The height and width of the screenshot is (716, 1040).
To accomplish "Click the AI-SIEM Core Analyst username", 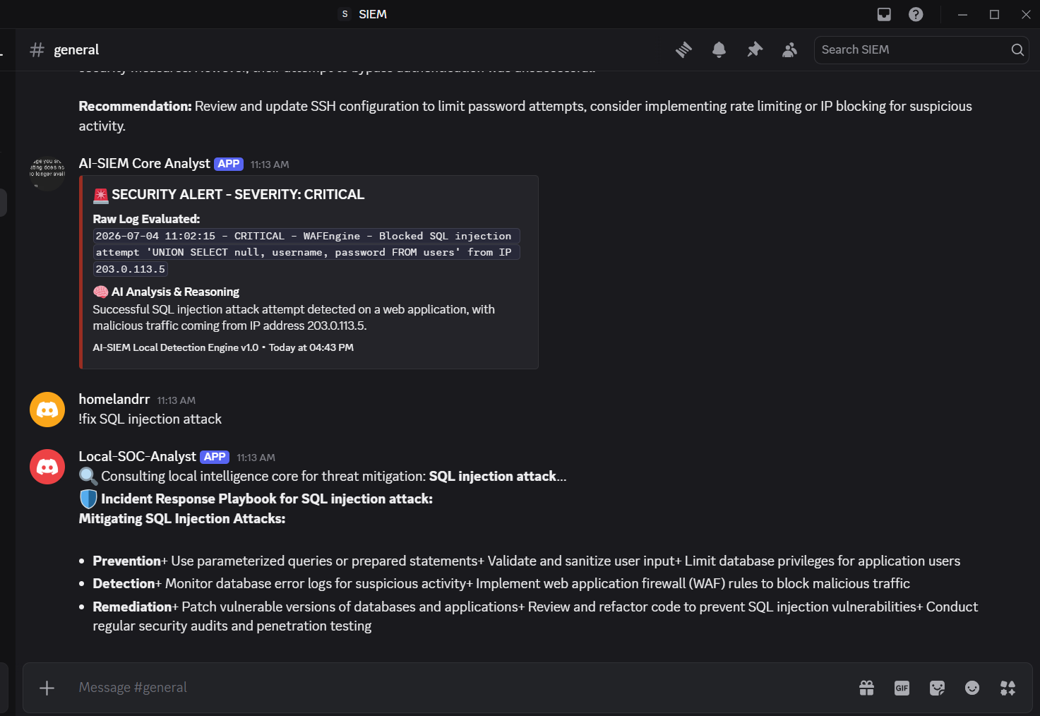I will 144,163.
